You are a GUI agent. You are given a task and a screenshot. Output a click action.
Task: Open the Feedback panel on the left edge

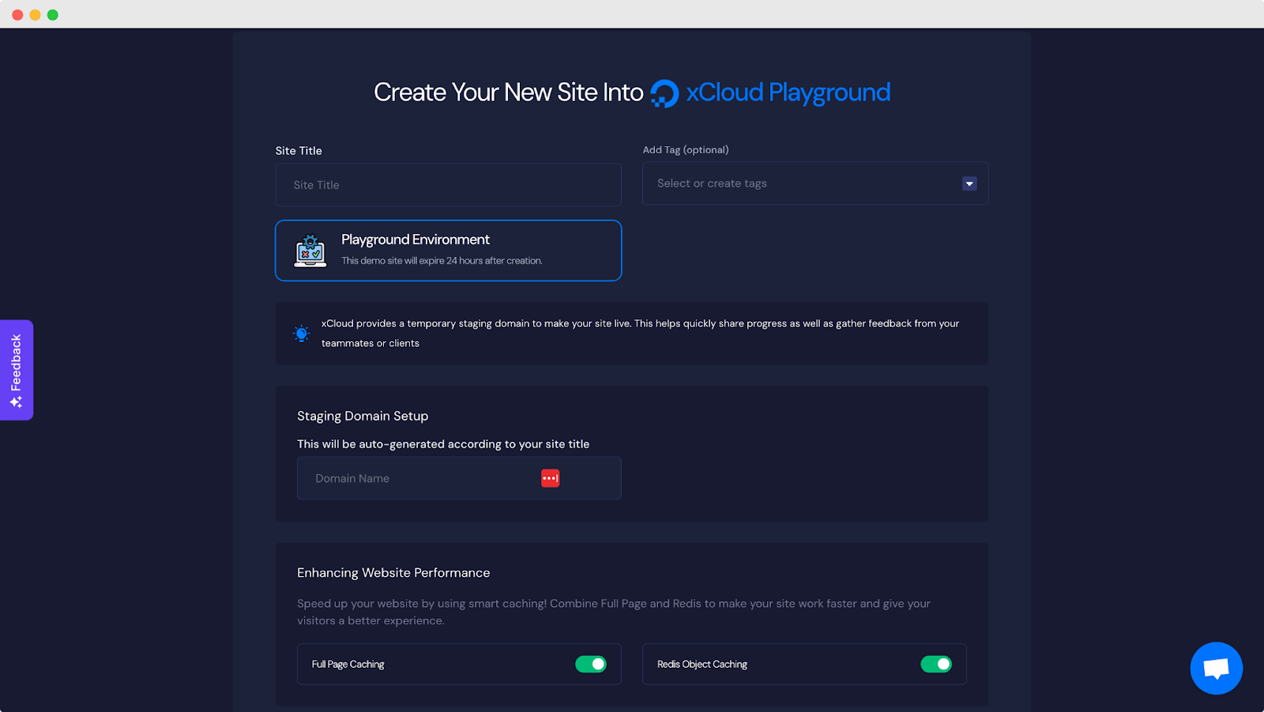click(x=16, y=370)
